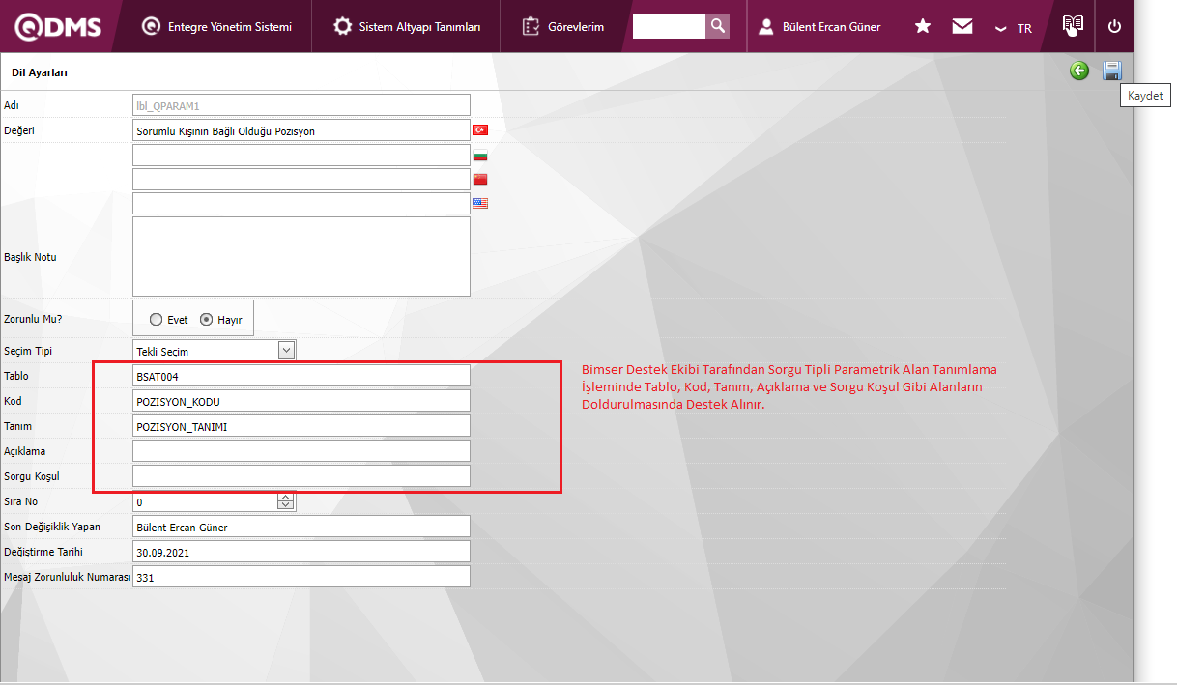Decrease Sıra No with down arrow
Image resolution: width=1177 pixels, height=685 pixels.
coord(286,506)
